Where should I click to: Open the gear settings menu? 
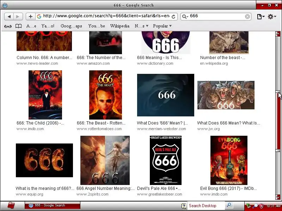click(272, 17)
